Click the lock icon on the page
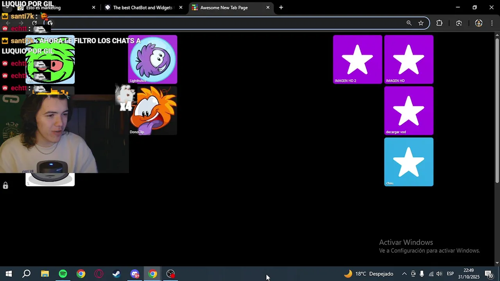Viewport: 500px width, 281px height. [x=5, y=186]
